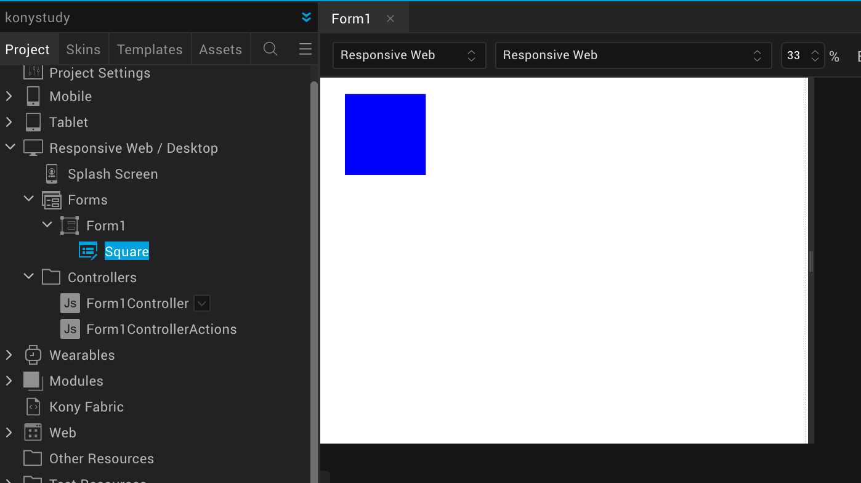Select Form1ControllerActions in the tree
861x483 pixels.
click(x=161, y=329)
